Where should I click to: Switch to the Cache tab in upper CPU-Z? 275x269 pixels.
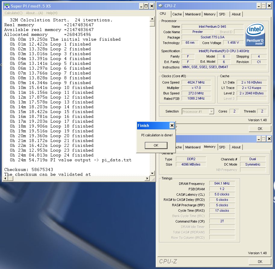177,14
